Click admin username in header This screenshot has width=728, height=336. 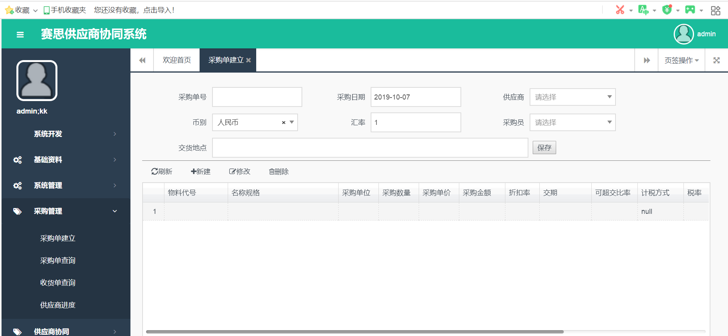tap(706, 34)
